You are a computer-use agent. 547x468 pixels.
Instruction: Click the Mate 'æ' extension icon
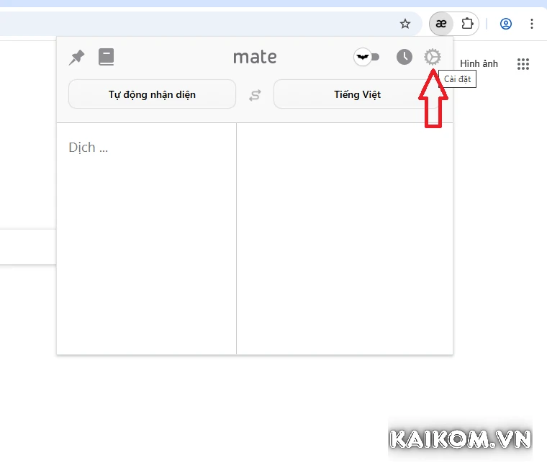coord(441,24)
